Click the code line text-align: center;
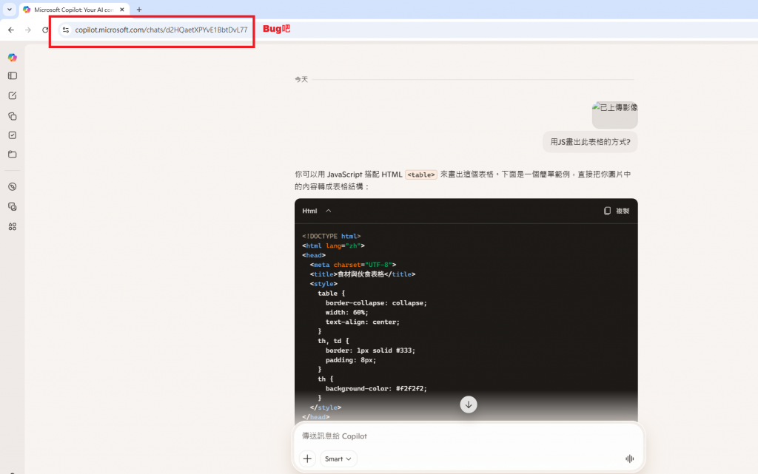The width and height of the screenshot is (758, 474). click(x=363, y=322)
